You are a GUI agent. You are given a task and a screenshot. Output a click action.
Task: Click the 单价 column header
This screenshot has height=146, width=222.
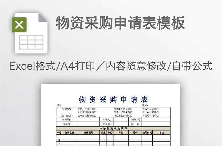[x=121, y=133]
